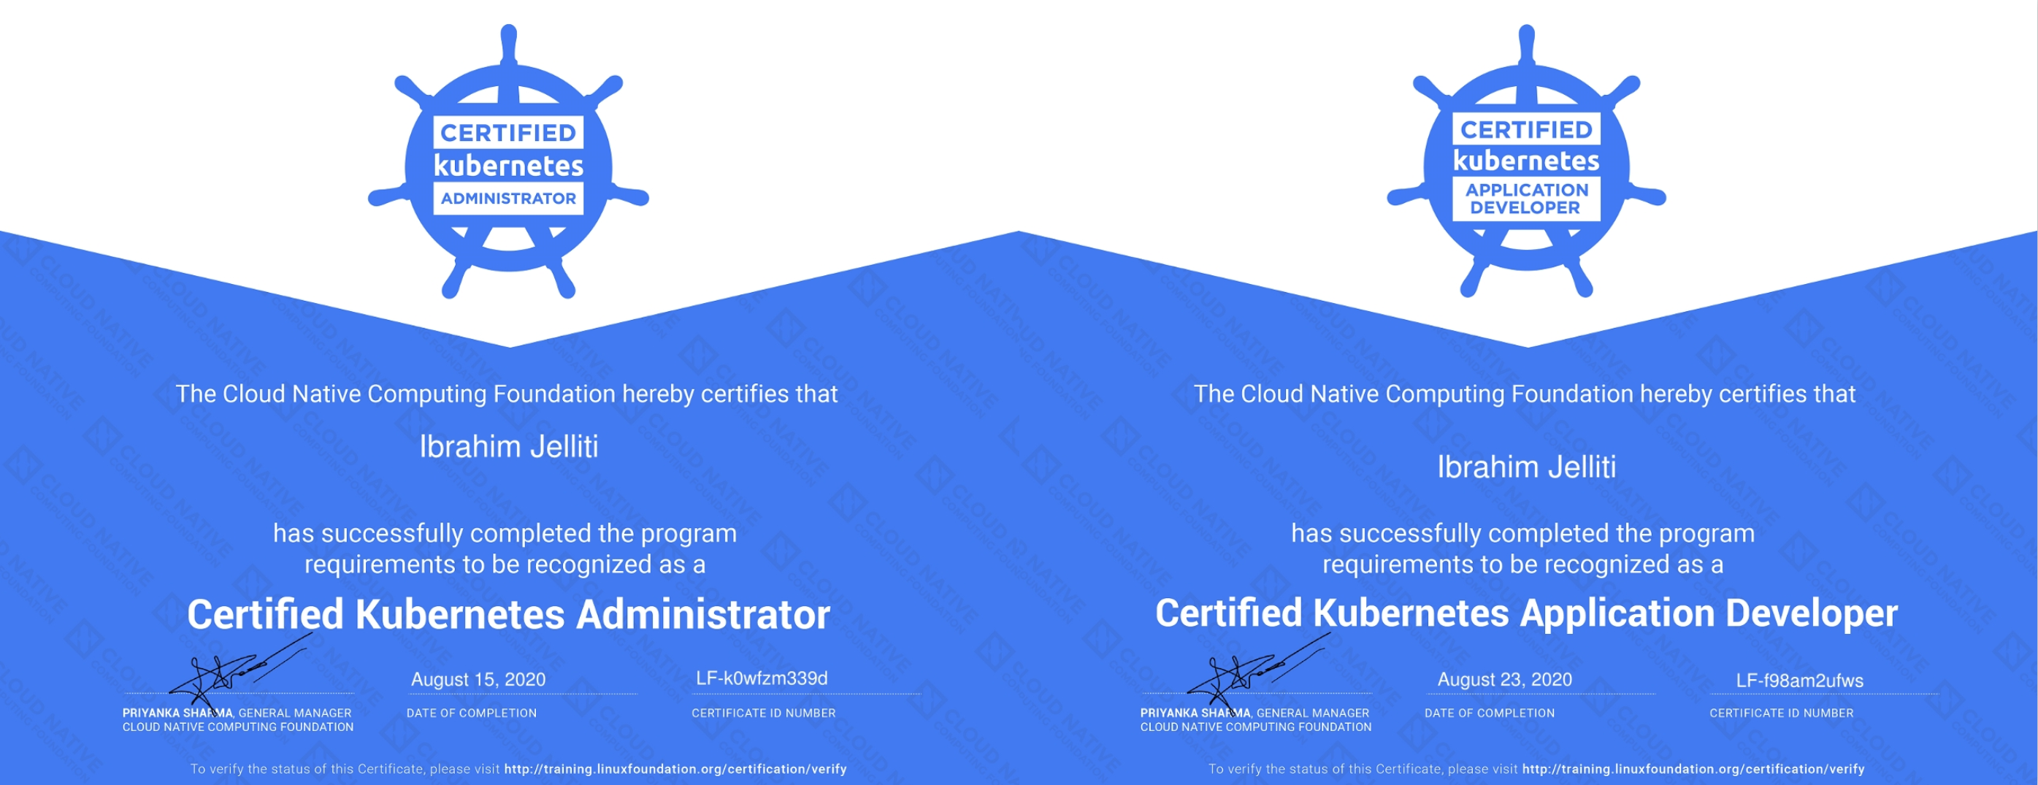Click certificate ID LF-f98am2ufws
This screenshot has width=2038, height=785.
pyautogui.click(x=1800, y=681)
